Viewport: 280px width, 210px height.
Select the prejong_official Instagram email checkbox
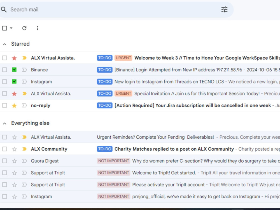pyautogui.click(x=4, y=197)
